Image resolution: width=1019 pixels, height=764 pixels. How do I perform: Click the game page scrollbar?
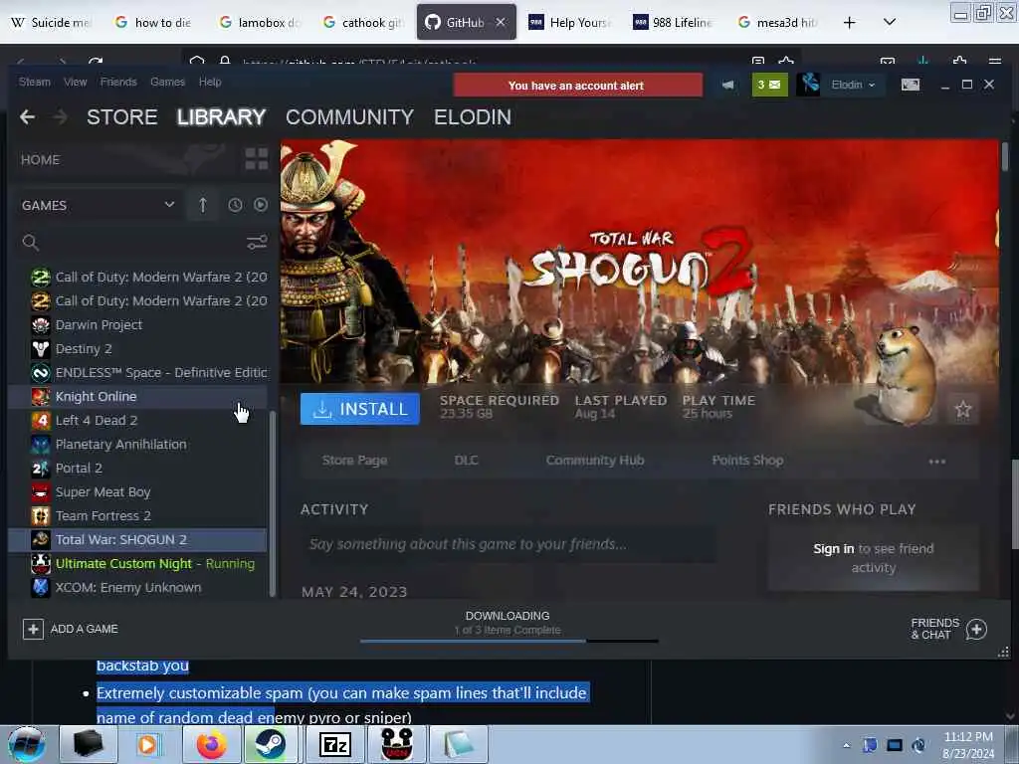pyautogui.click(x=1005, y=157)
